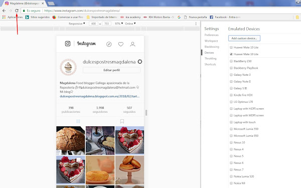Open profile settings gear next to username
Image resolution: width=301 pixels, height=188 pixels.
[140, 62]
